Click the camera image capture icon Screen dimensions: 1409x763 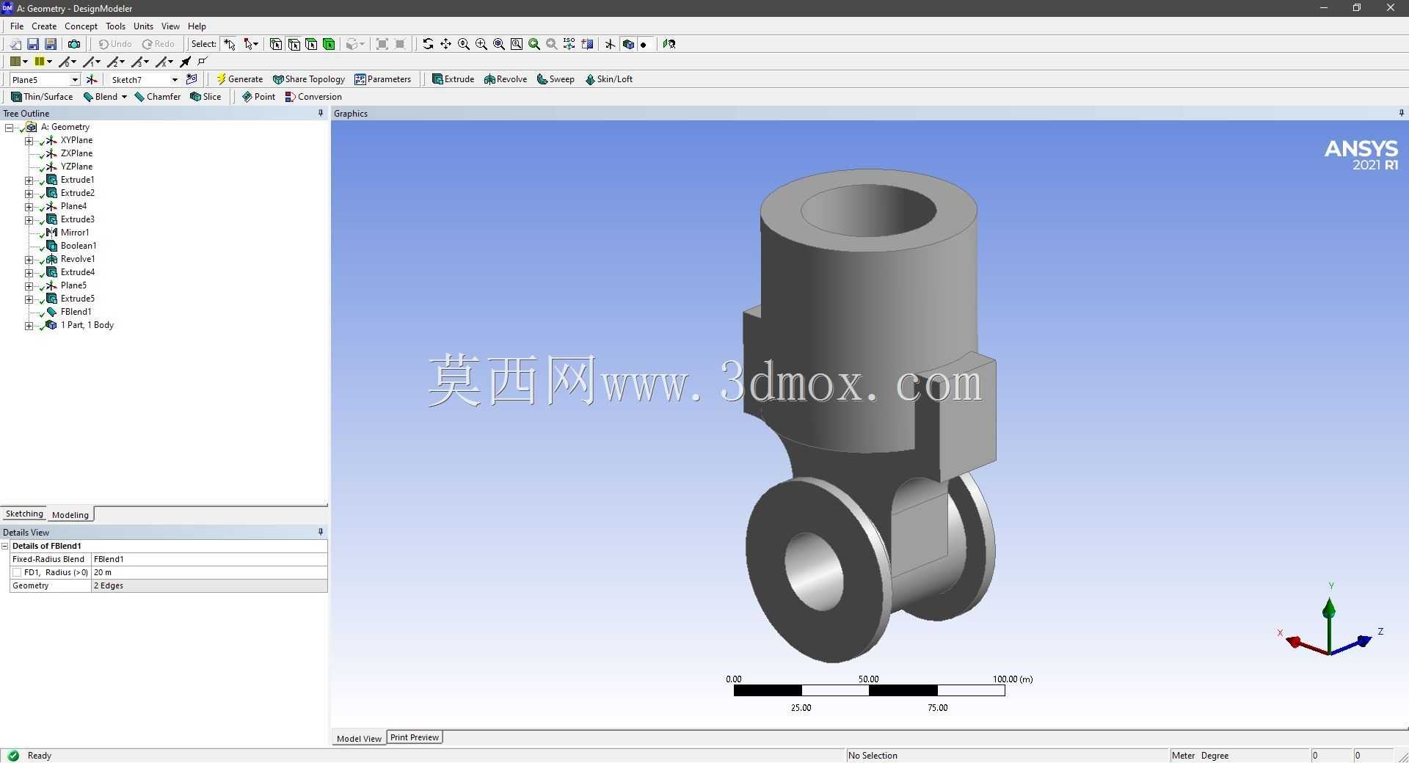pyautogui.click(x=73, y=44)
